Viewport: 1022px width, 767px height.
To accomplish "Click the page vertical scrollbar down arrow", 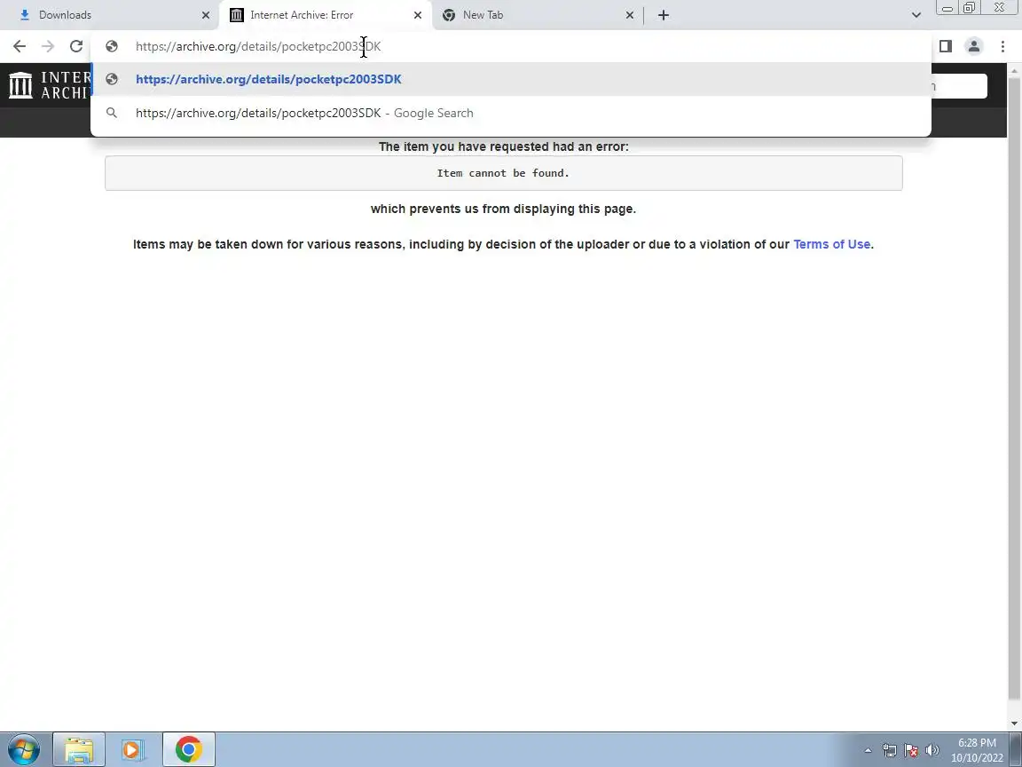I will point(1014,724).
